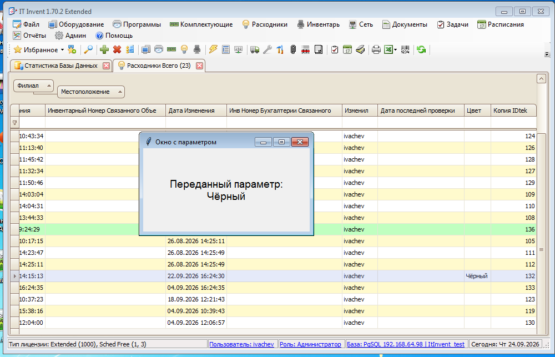Sort by Дата Изменения column header
This screenshot has width=555, height=357.
(x=196, y=110)
